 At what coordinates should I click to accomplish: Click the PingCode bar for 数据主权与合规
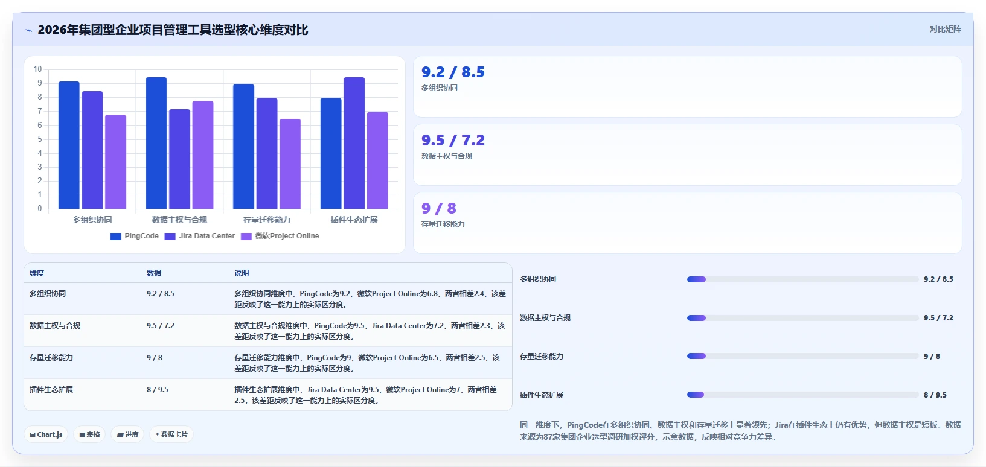[x=156, y=143]
